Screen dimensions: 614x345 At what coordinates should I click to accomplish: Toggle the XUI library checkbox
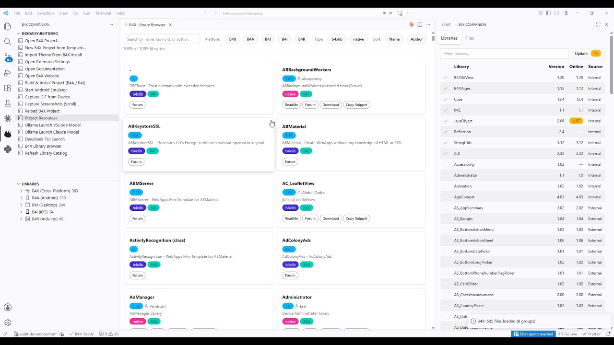point(446,153)
